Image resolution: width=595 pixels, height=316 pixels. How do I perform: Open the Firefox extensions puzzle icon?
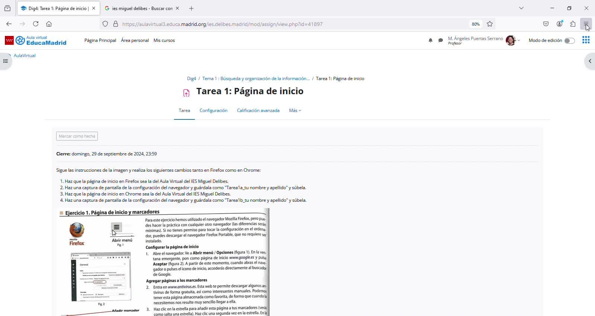pos(573,24)
